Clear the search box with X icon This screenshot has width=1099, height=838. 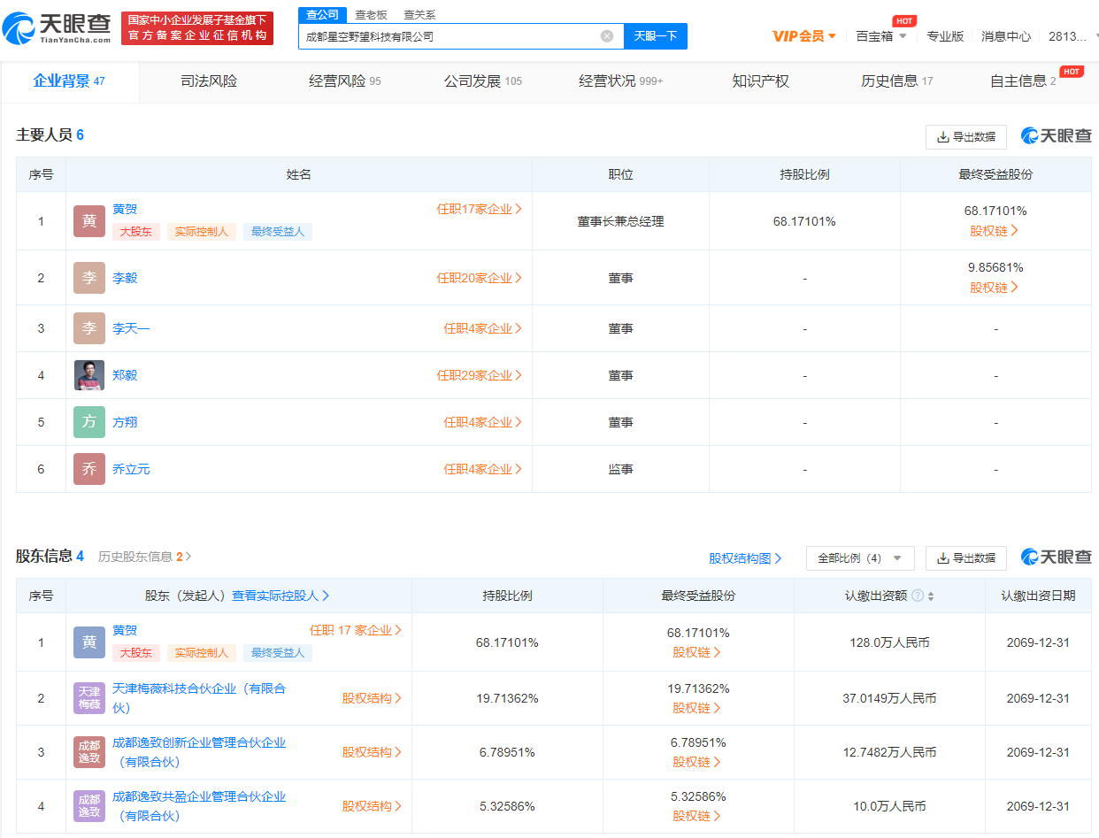607,36
